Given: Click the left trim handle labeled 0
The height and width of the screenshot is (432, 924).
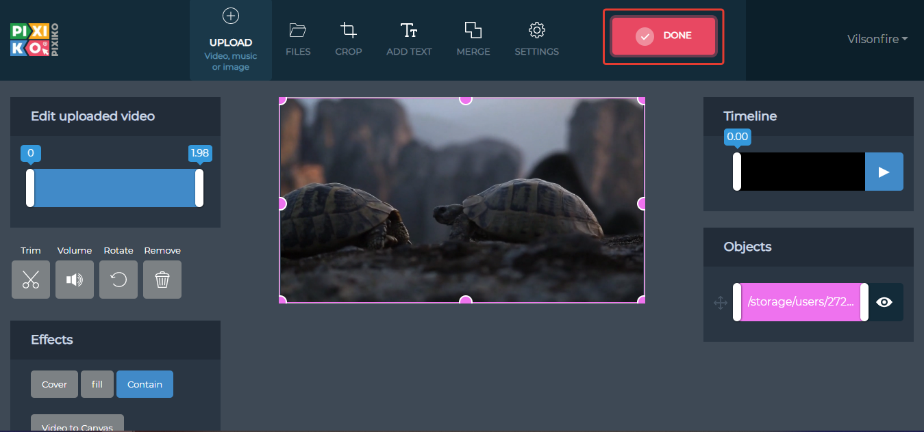Looking at the screenshot, I should coord(30,188).
